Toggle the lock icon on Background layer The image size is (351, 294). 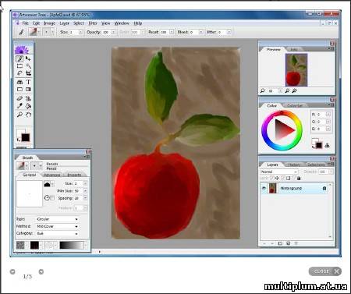point(324,188)
